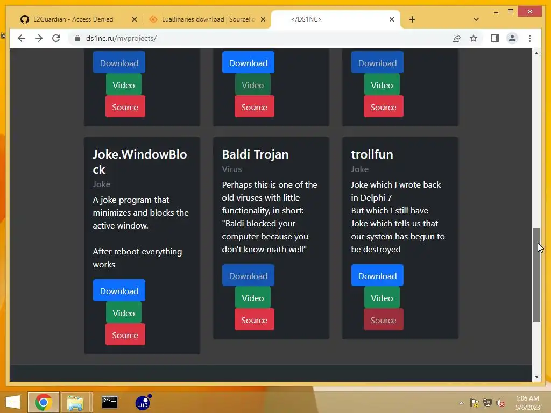551x413 pixels.
Task: Click Chrome icon in taskbar
Action: (43, 402)
